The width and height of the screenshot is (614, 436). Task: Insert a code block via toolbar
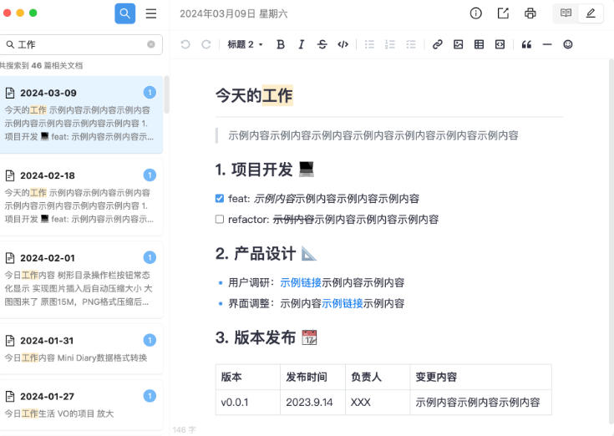(x=500, y=44)
